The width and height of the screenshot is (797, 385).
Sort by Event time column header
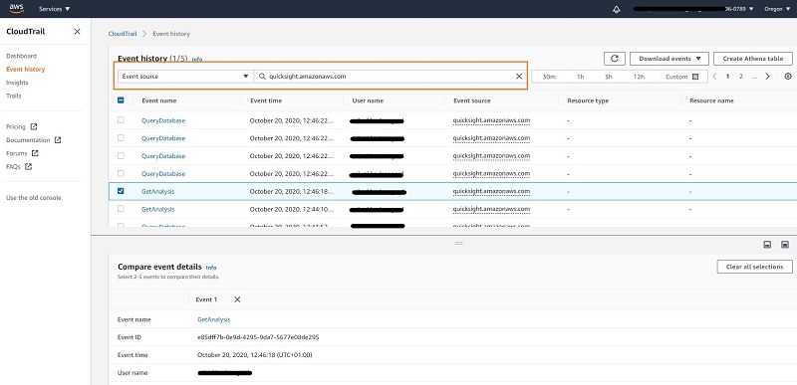click(266, 100)
